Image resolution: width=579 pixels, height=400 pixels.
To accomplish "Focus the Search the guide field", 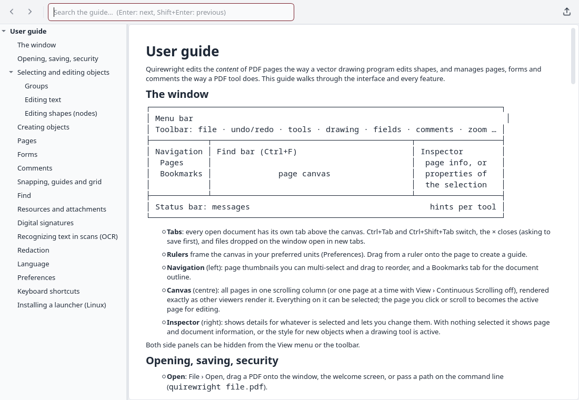I will click(x=171, y=12).
